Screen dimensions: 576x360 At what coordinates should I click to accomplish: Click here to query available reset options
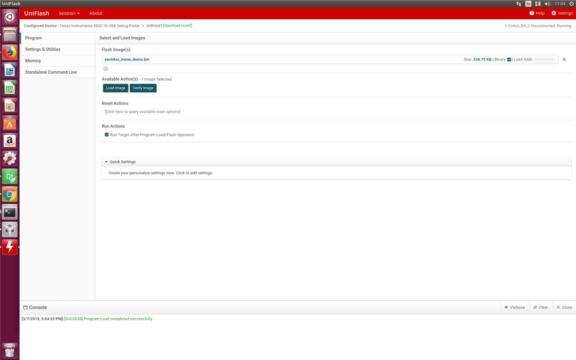tap(142, 112)
